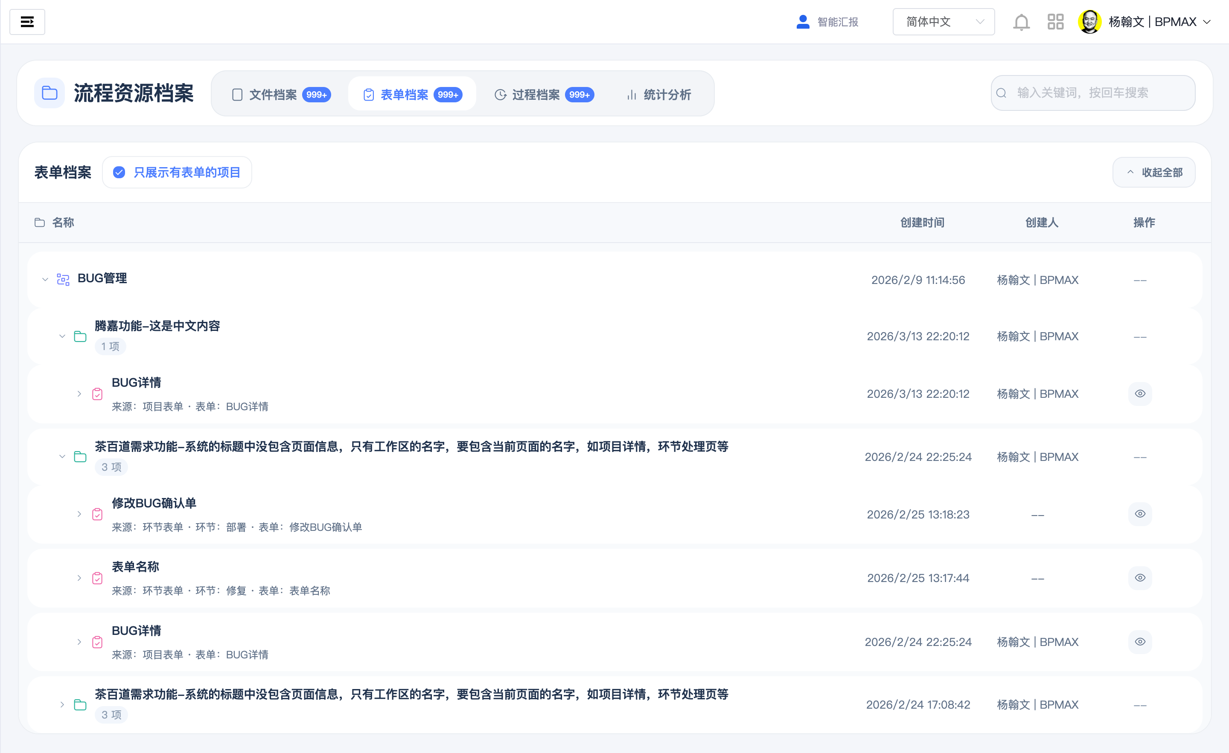Click the form icon beside BUG详情

coord(97,394)
